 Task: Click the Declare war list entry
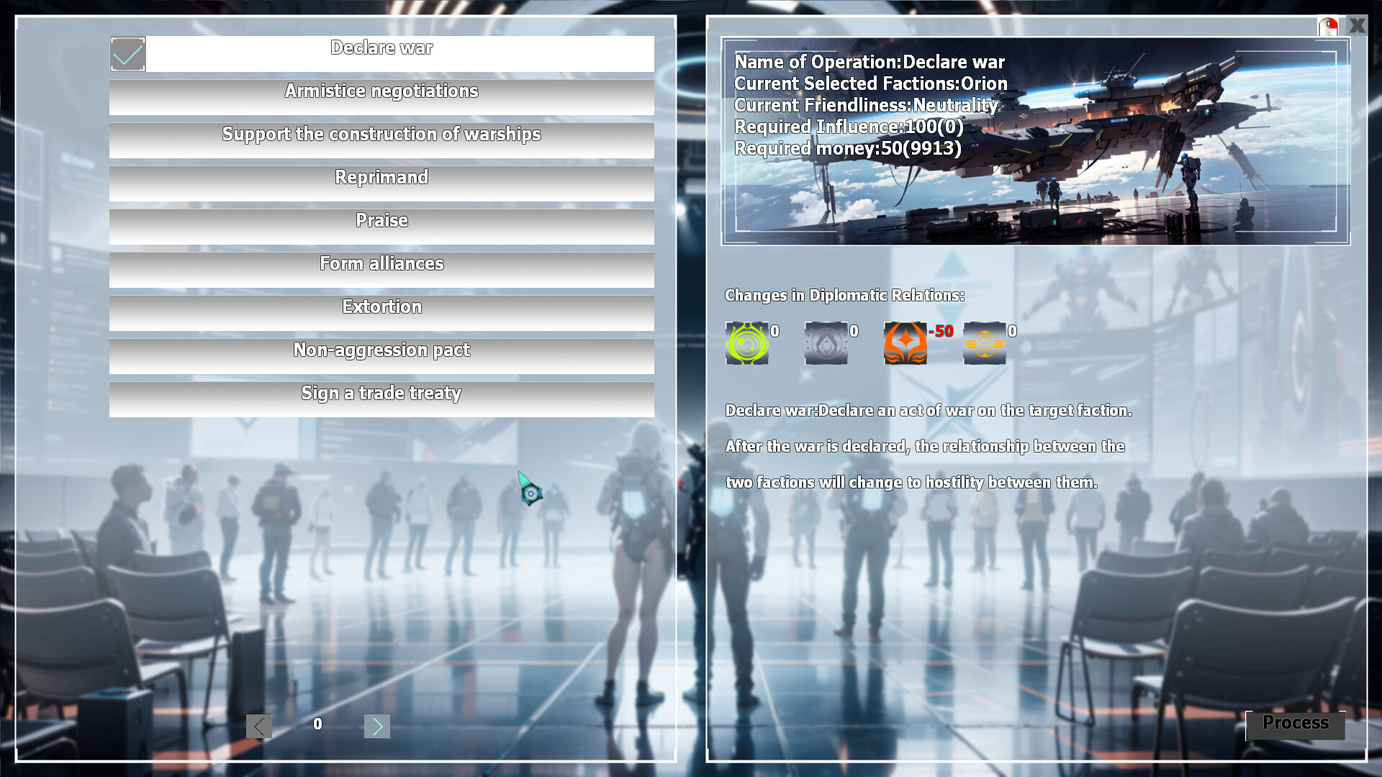(399, 54)
